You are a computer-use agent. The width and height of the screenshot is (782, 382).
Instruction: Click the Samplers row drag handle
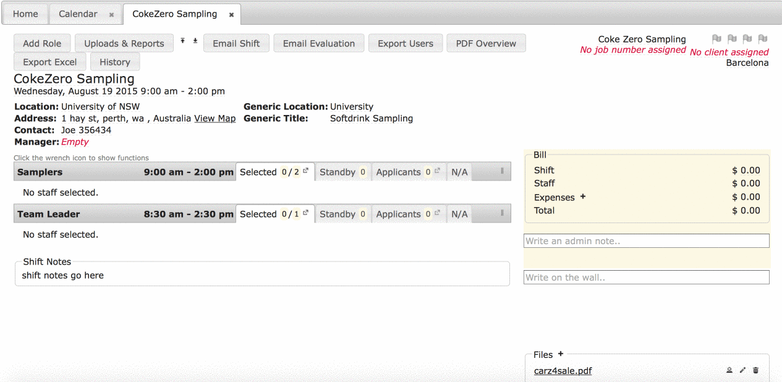point(502,171)
